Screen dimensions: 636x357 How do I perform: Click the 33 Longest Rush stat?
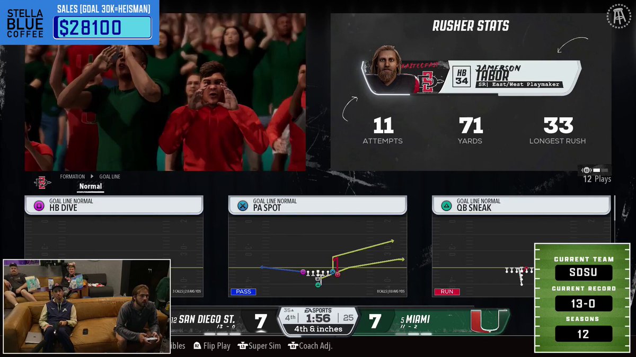[x=558, y=131]
